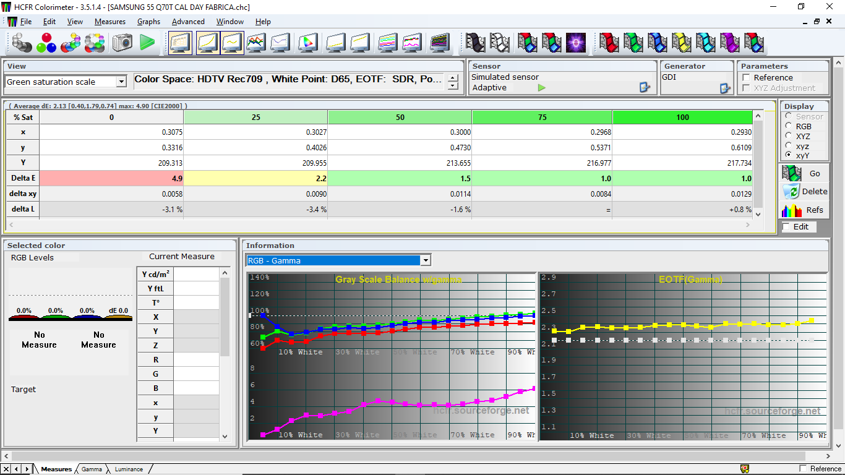Viewport: 845px width, 475px height.
Task: Open the Measures menu
Action: [x=110, y=21]
